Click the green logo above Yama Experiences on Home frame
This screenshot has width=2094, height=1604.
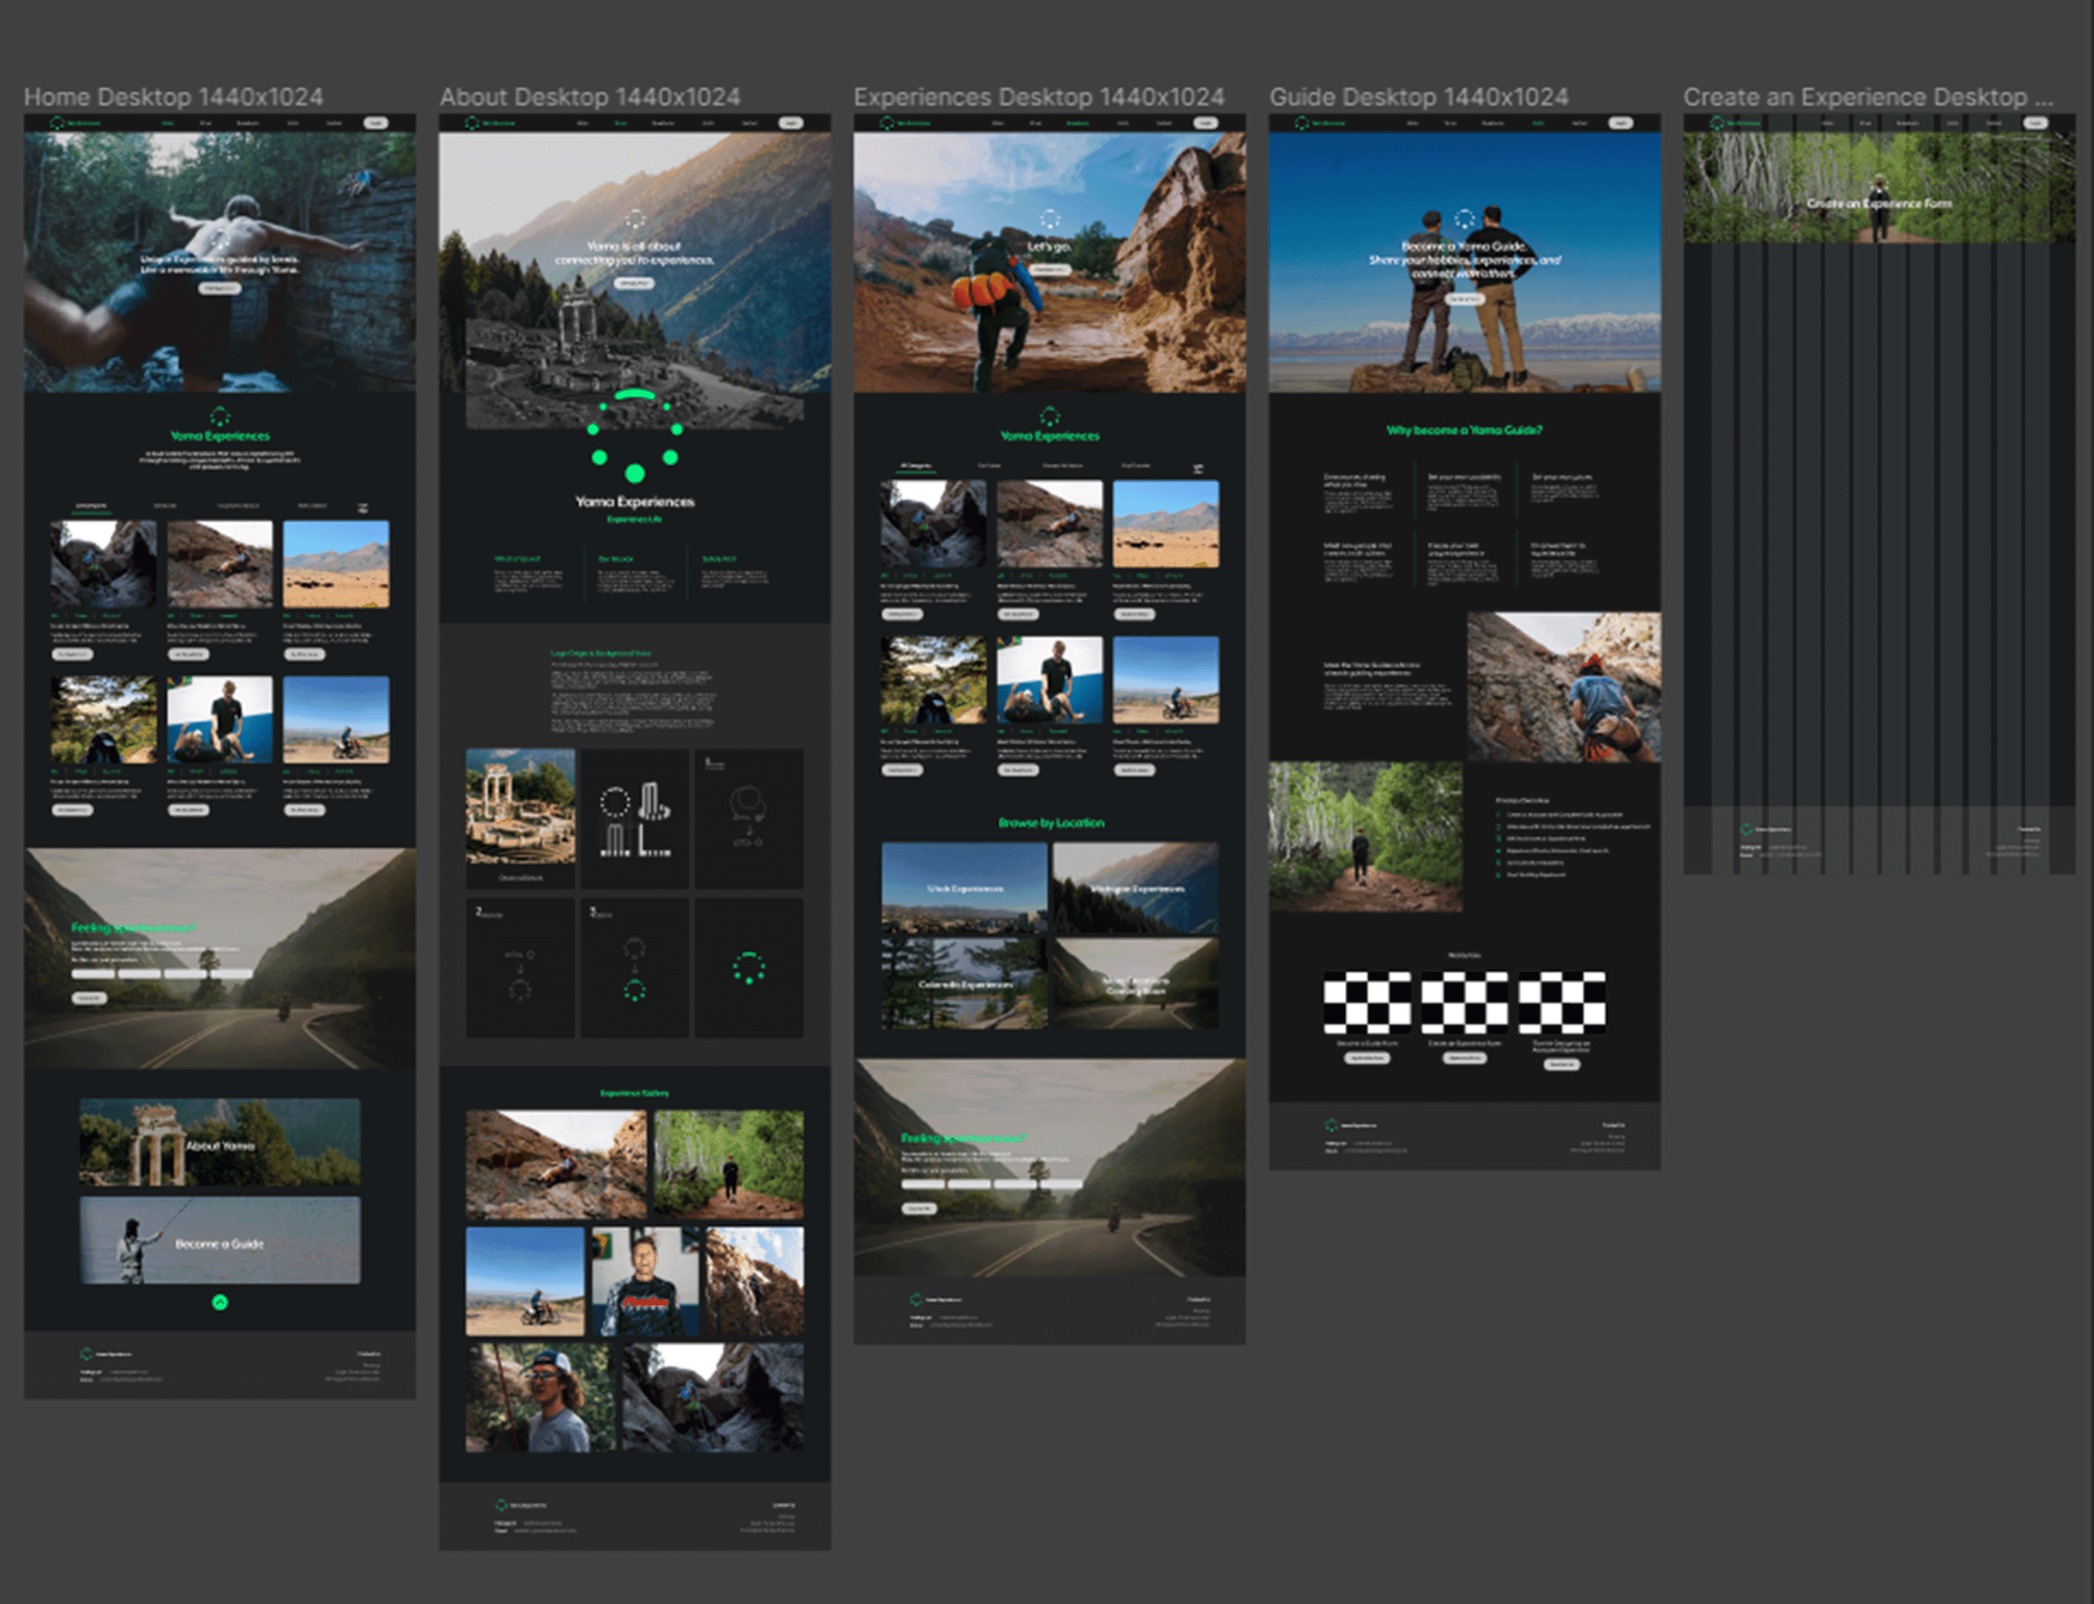[220, 416]
